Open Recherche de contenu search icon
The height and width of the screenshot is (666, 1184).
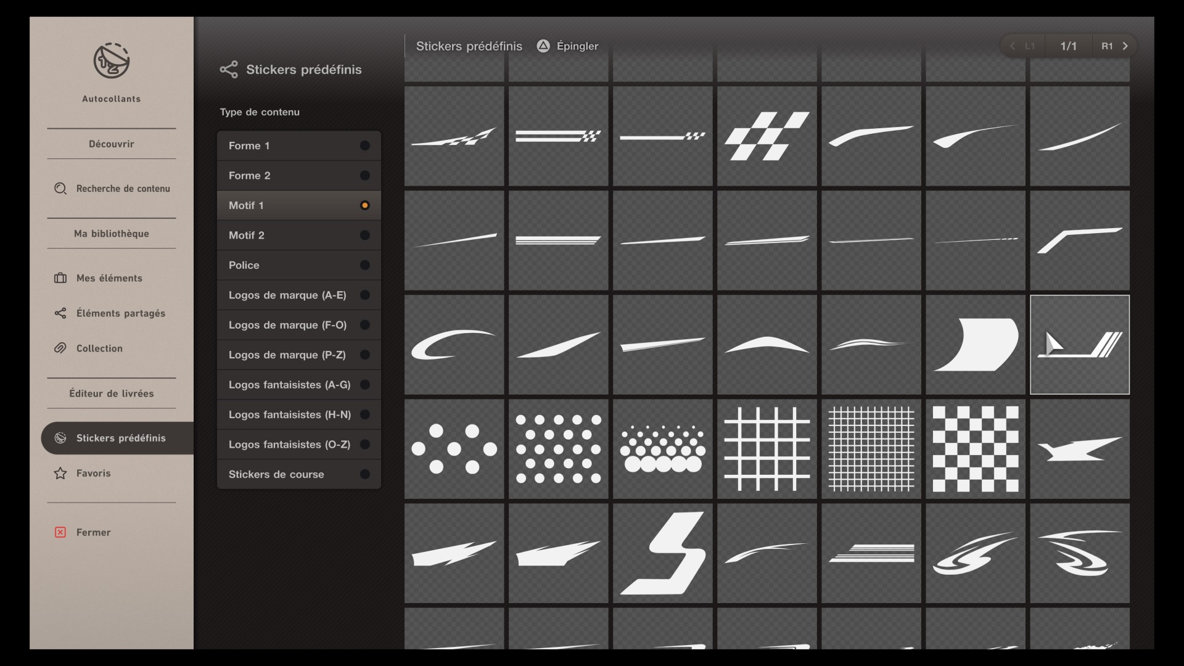tap(60, 189)
